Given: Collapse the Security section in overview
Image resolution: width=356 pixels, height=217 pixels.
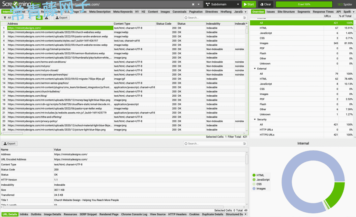Looking at the screenshot, I should 255,119.
